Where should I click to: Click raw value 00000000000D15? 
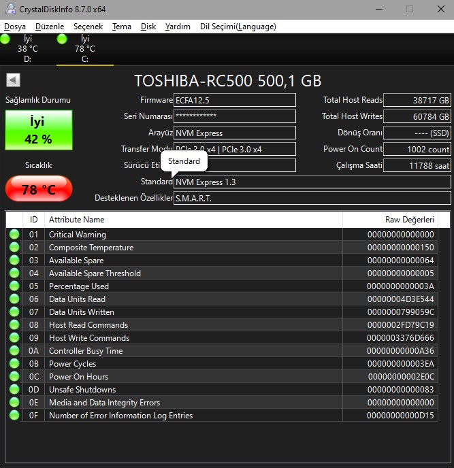tap(400, 416)
